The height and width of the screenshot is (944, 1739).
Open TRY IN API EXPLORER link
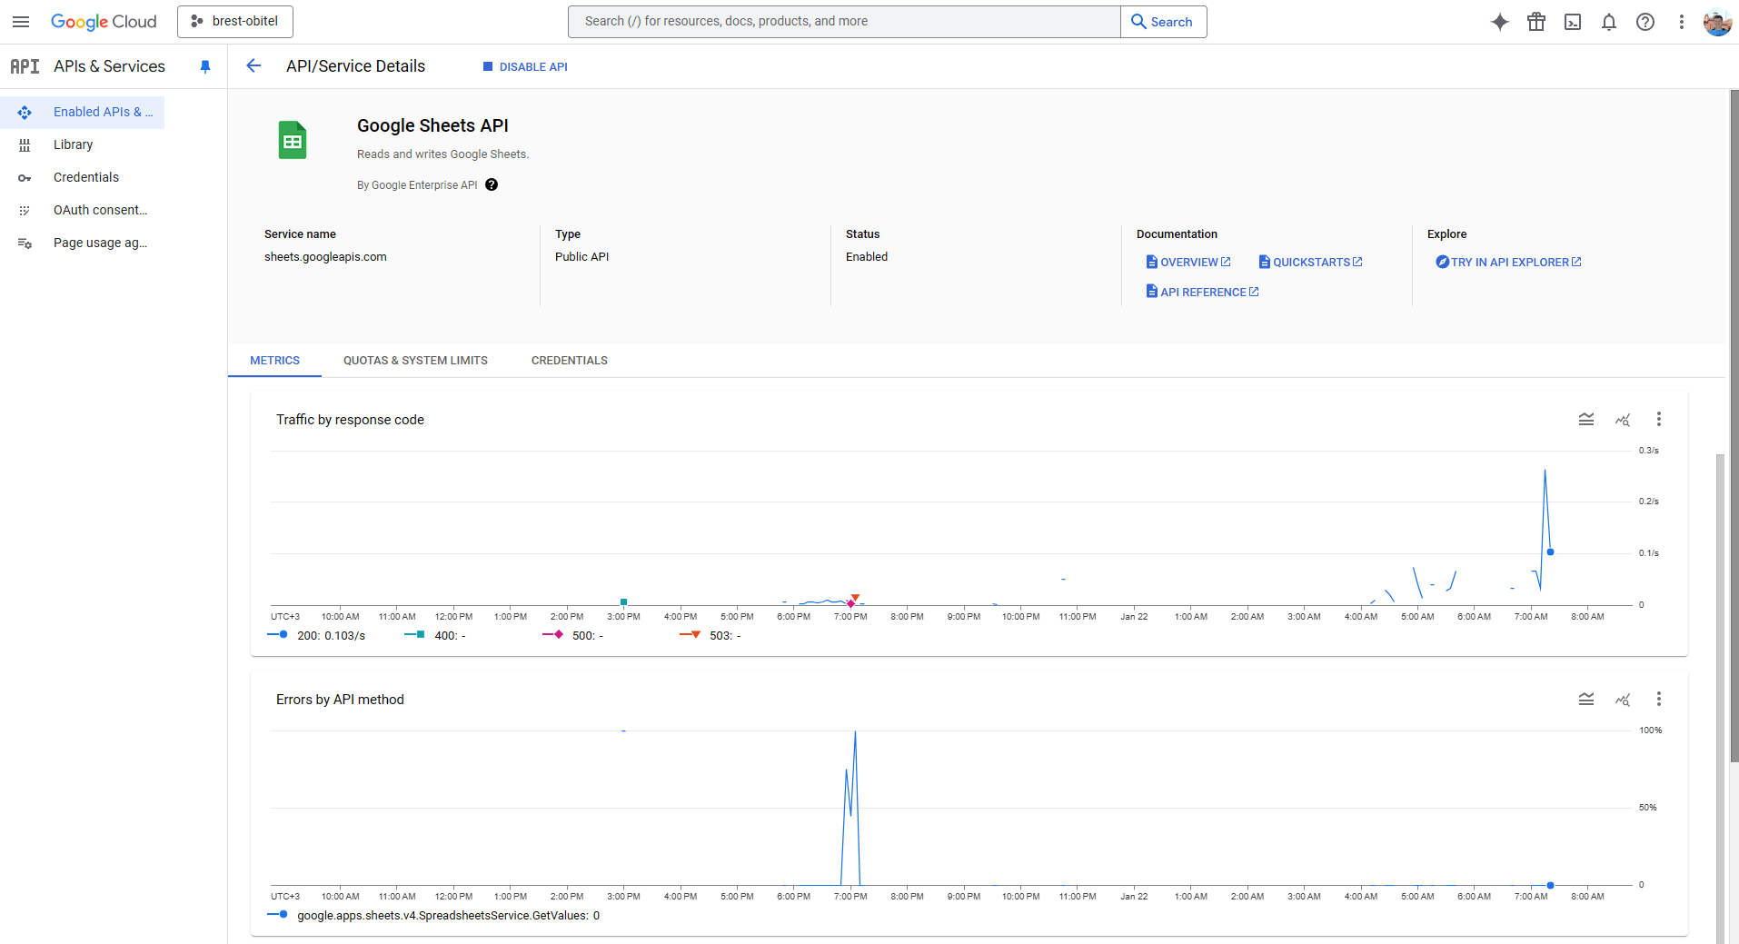pyautogui.click(x=1508, y=262)
